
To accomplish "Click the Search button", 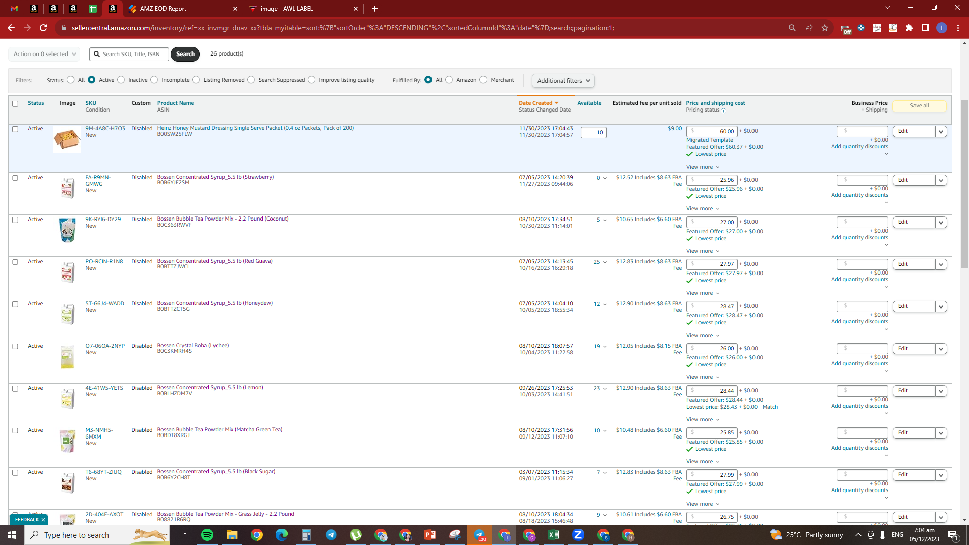I will point(185,54).
